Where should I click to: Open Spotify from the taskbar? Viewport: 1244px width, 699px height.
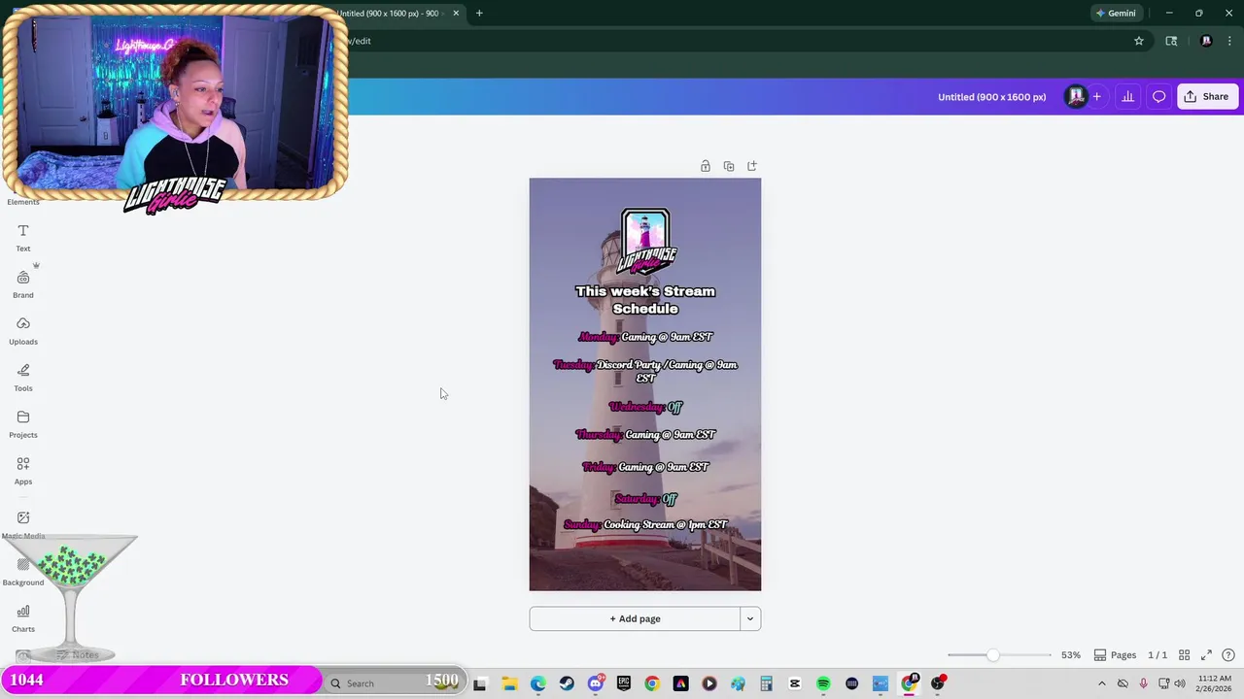pos(823,683)
